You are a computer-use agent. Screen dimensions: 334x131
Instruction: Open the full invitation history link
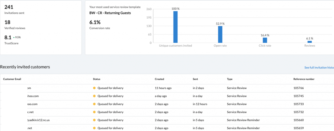pyautogui.click(x=319, y=67)
